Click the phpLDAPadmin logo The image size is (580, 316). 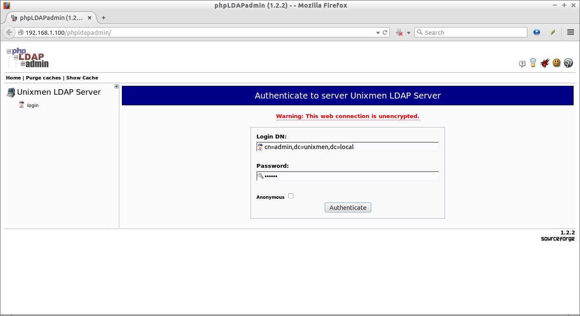28,58
